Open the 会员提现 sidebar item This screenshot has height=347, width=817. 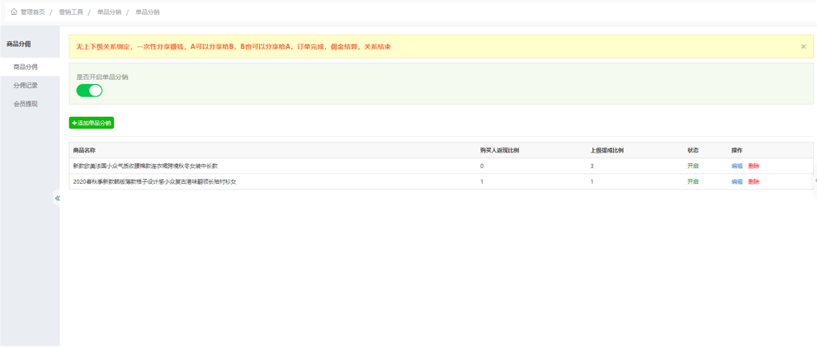pos(26,104)
